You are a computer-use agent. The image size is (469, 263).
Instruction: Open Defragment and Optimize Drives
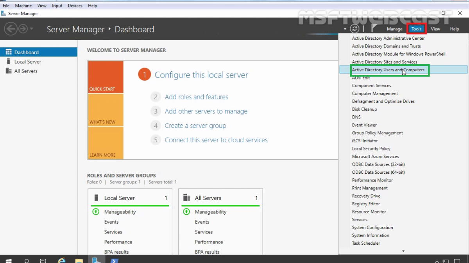(403, 101)
